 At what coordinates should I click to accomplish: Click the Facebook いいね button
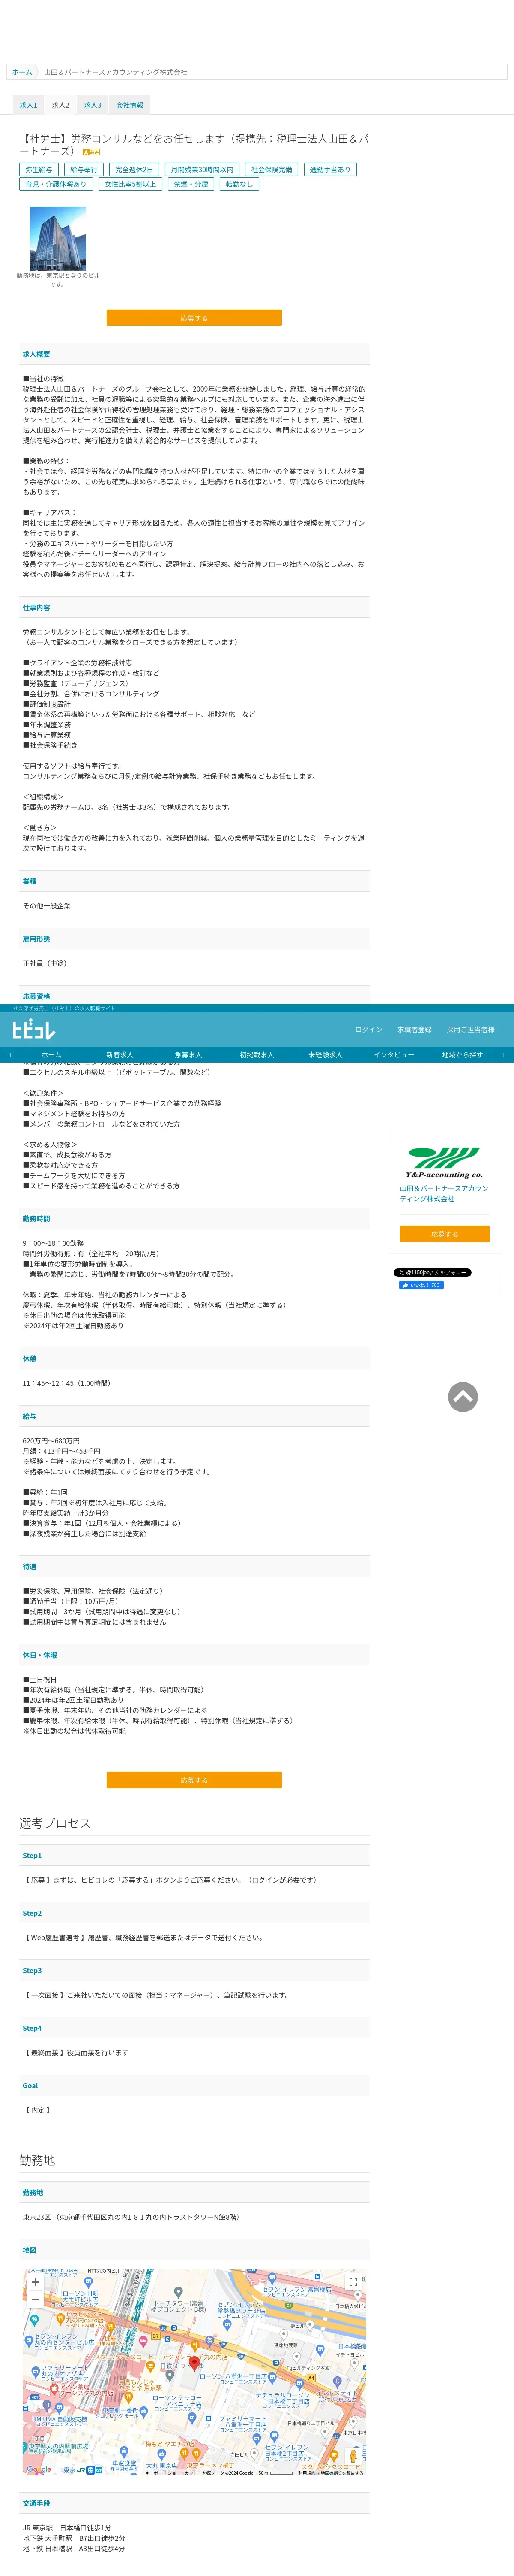tap(421, 1285)
